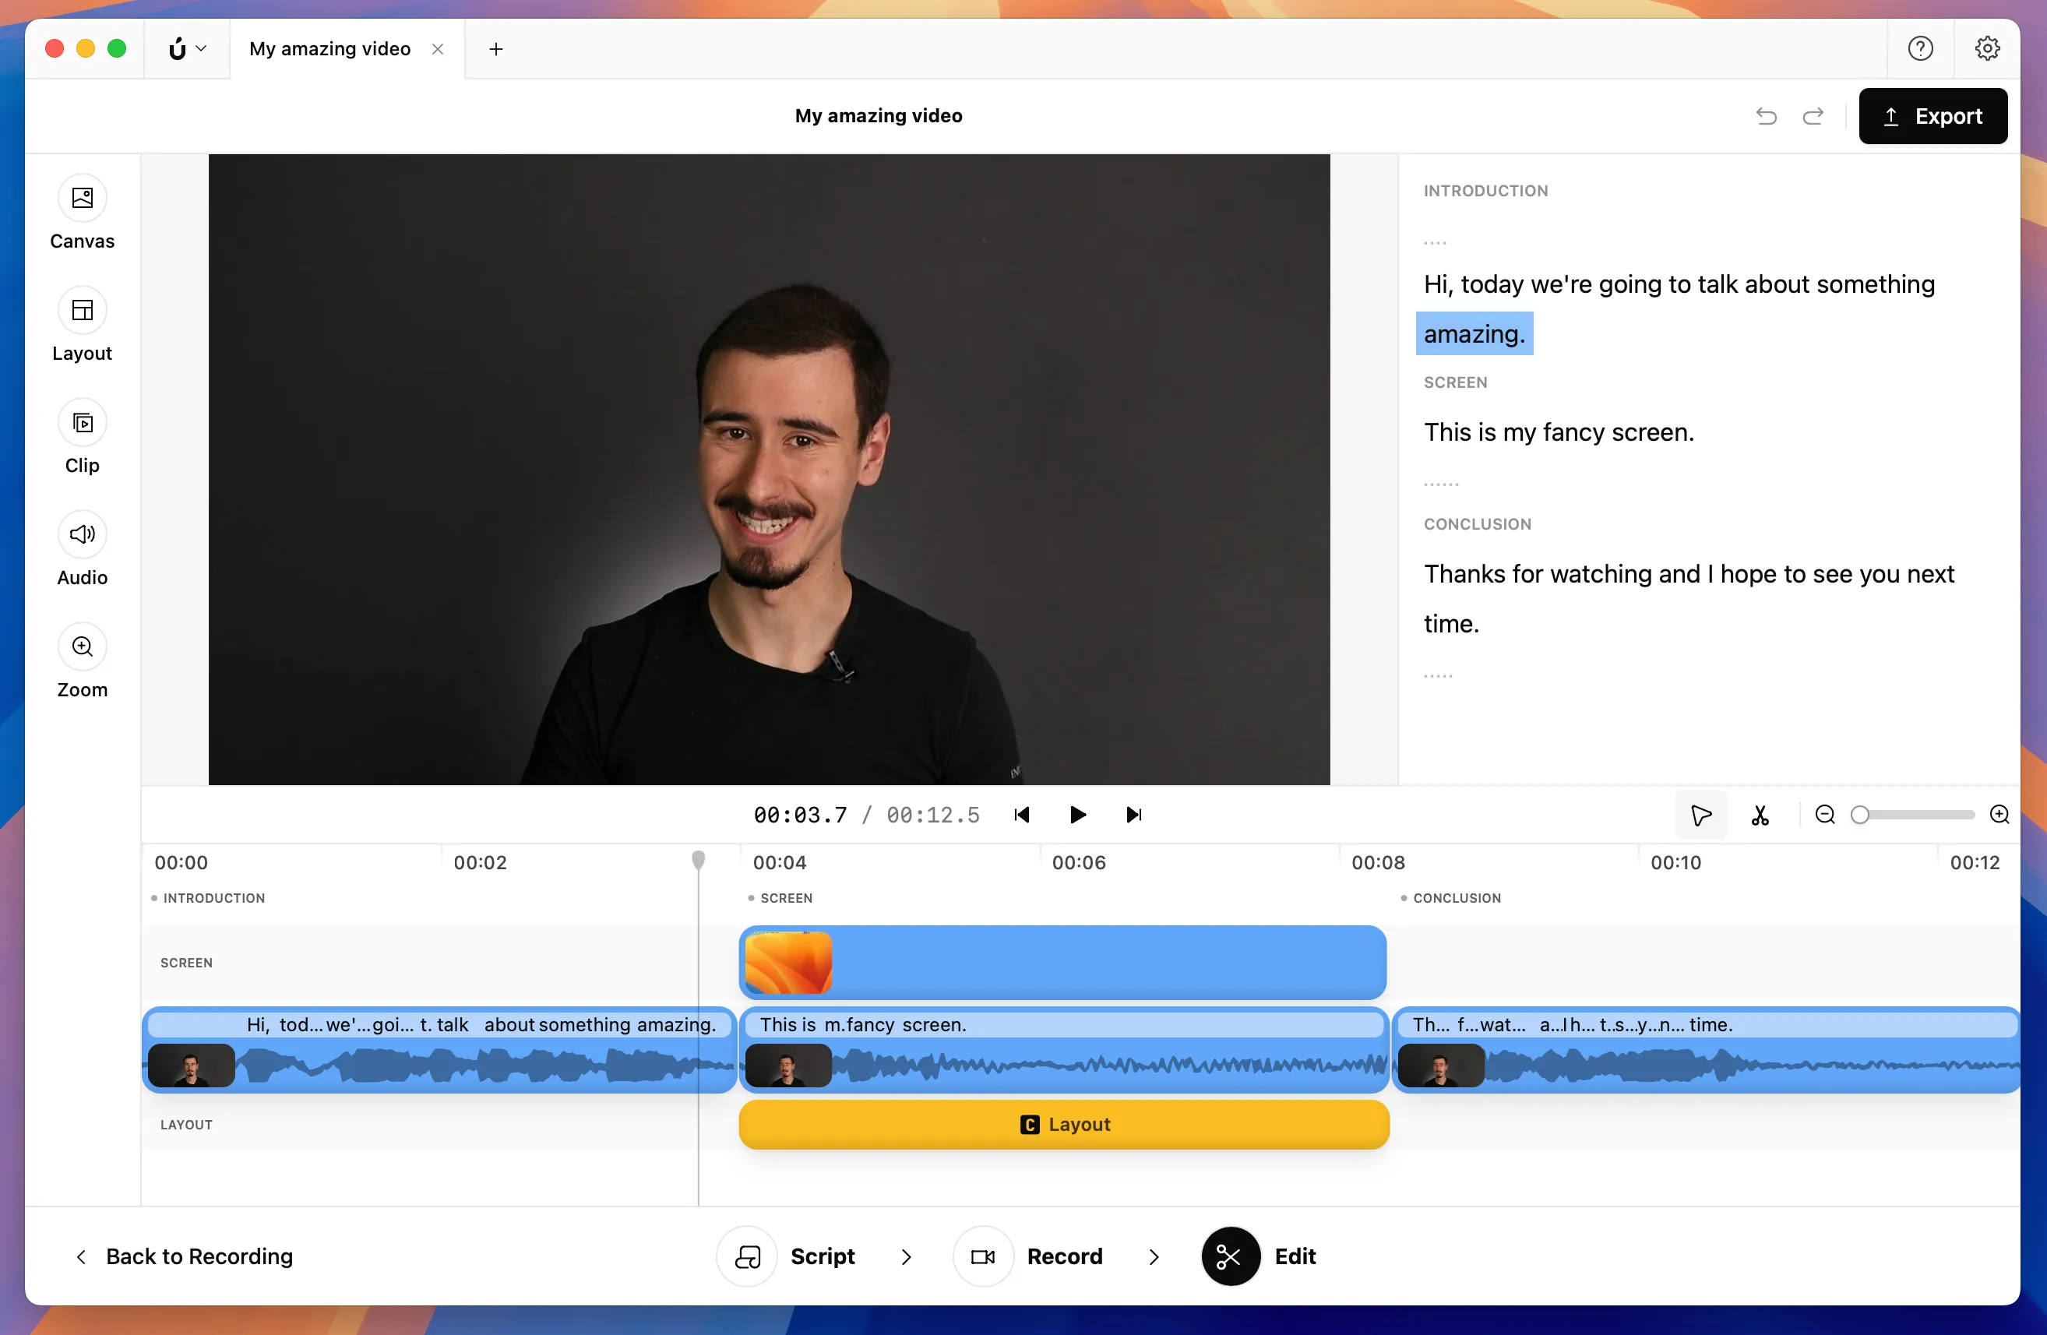Open the Audio settings icon
Viewport: 2047px width, 1335px height.
(83, 534)
